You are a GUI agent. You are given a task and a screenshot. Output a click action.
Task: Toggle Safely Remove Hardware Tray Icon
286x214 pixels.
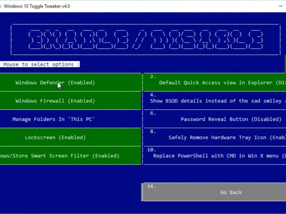215,138
